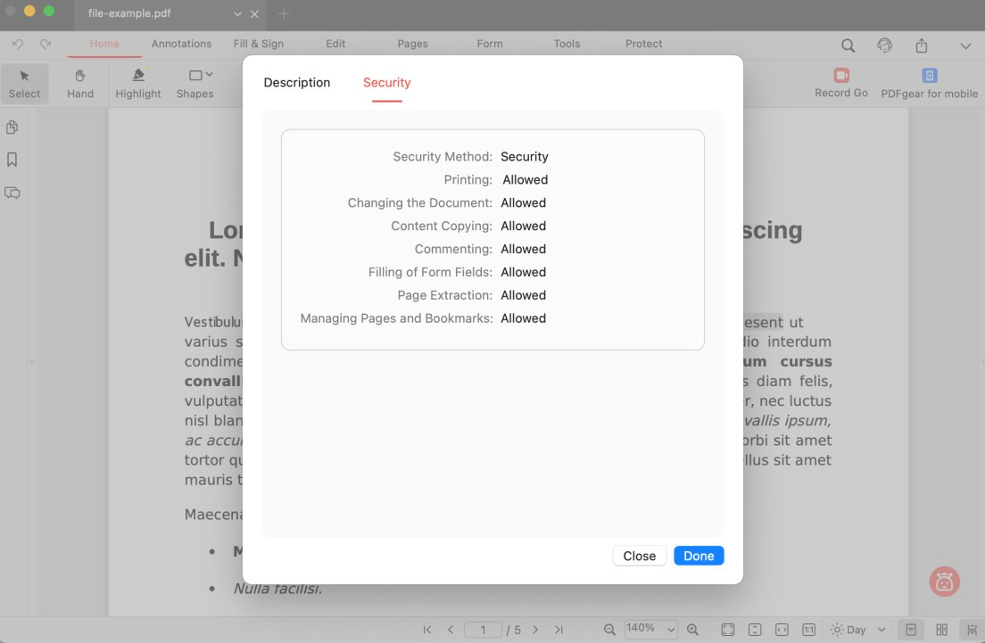
Task: Open the Protect tab
Action: click(644, 44)
